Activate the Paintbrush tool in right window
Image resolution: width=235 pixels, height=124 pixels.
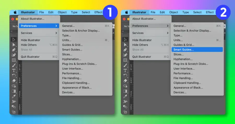(x=125, y=65)
